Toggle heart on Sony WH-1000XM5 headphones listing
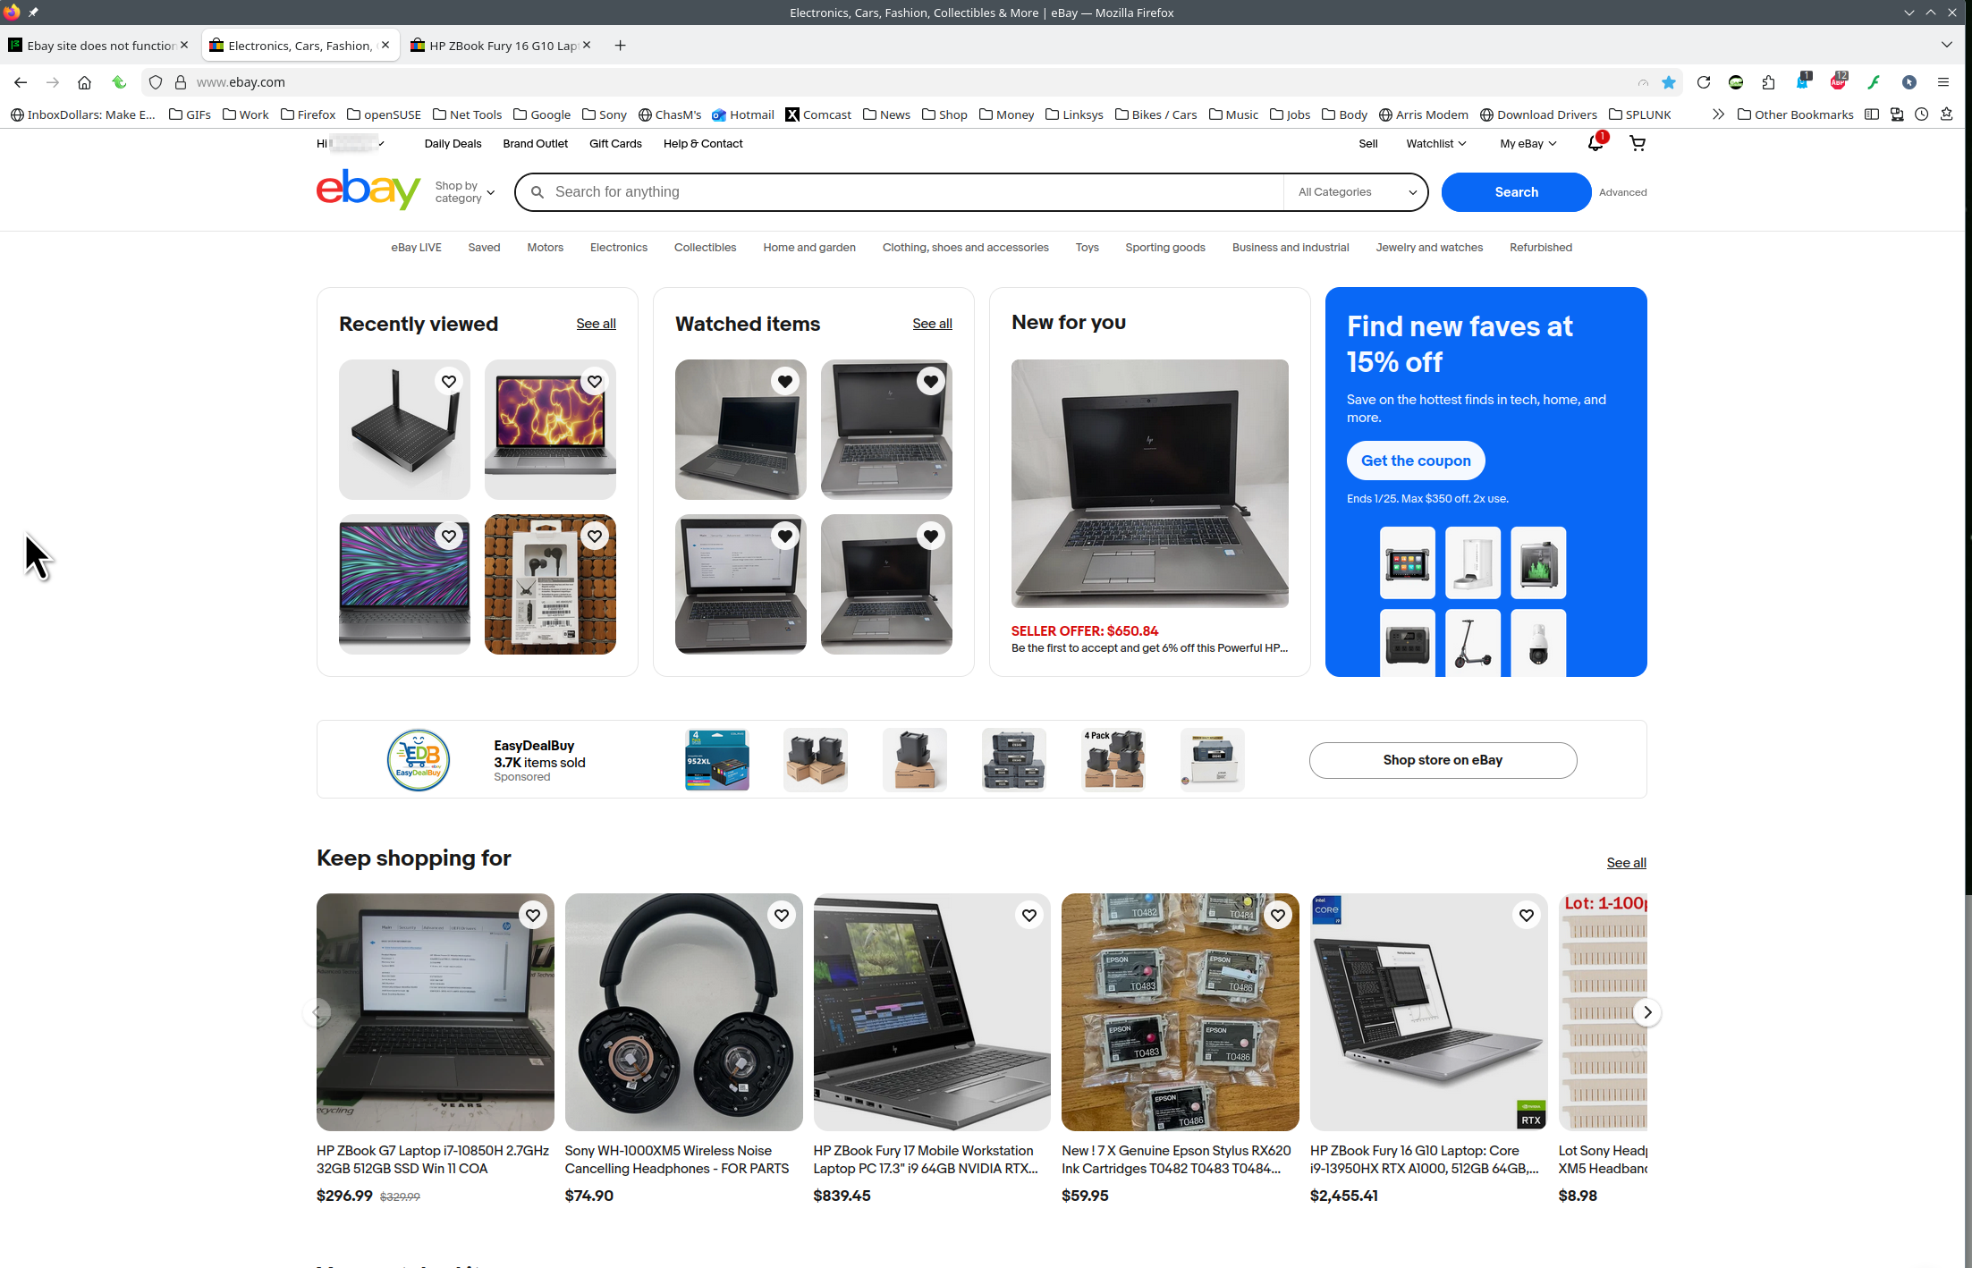Image resolution: width=1972 pixels, height=1268 pixels. point(781,915)
